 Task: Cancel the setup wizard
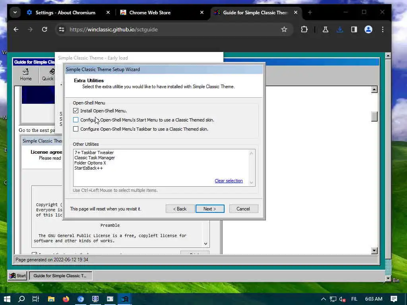244,209
